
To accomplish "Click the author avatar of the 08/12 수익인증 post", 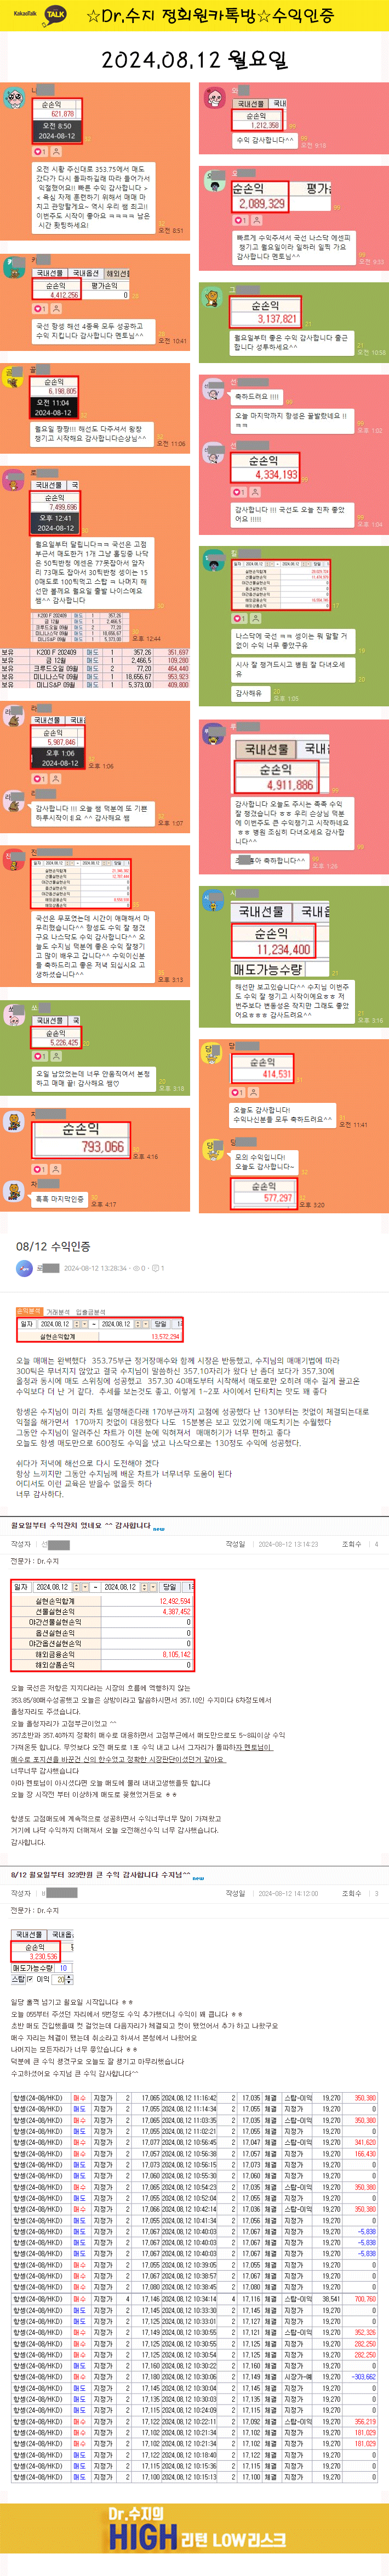I will [x=24, y=1268].
